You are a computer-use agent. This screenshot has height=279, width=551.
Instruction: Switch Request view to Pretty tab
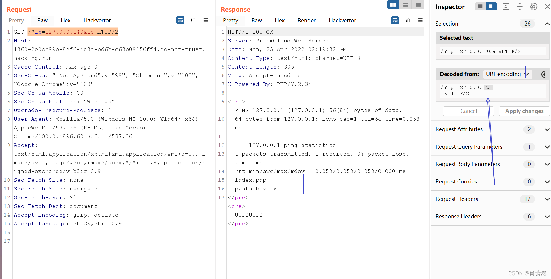(16, 20)
